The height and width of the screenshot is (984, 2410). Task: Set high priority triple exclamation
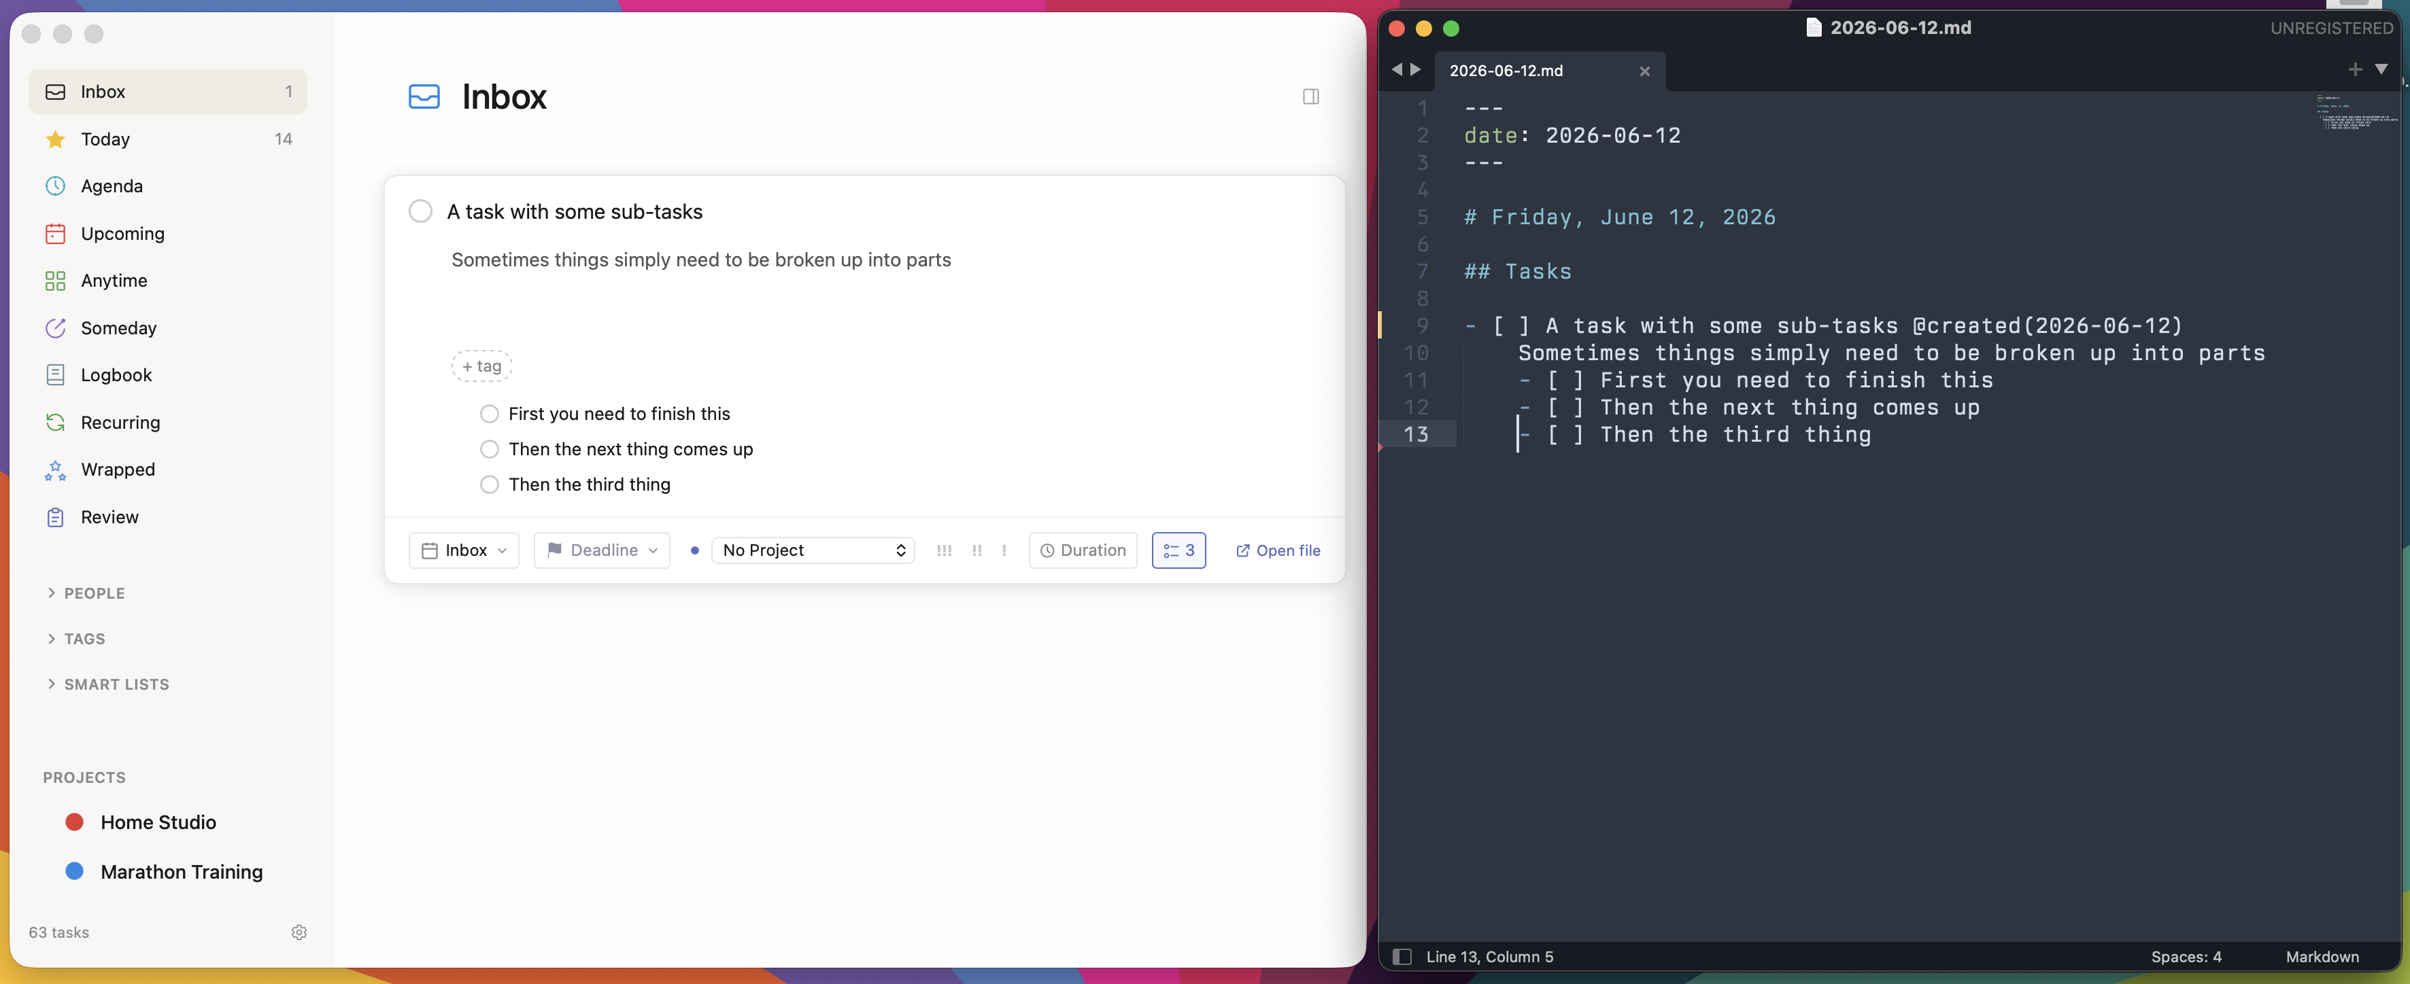944,550
